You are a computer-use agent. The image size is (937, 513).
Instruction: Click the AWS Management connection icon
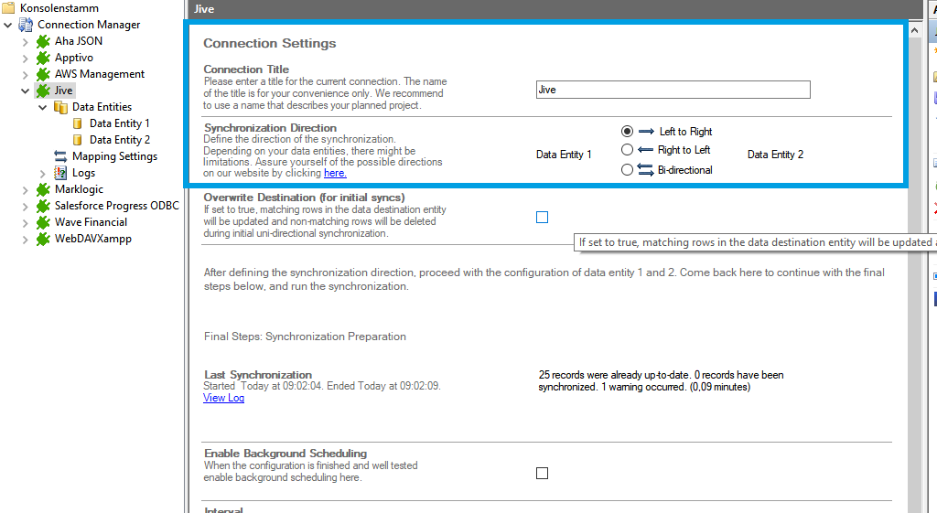pos(43,74)
